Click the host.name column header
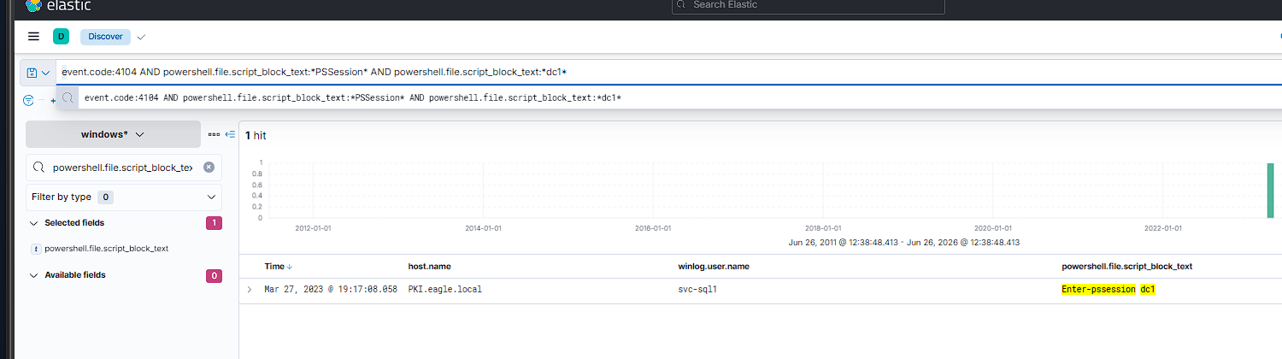 tap(429, 267)
